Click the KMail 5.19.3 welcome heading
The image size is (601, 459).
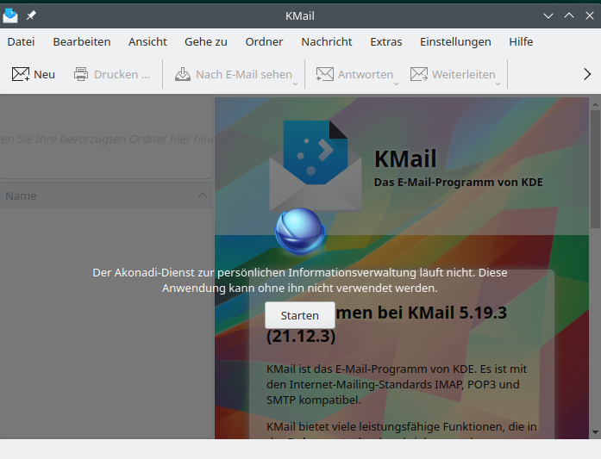pyautogui.click(x=387, y=325)
